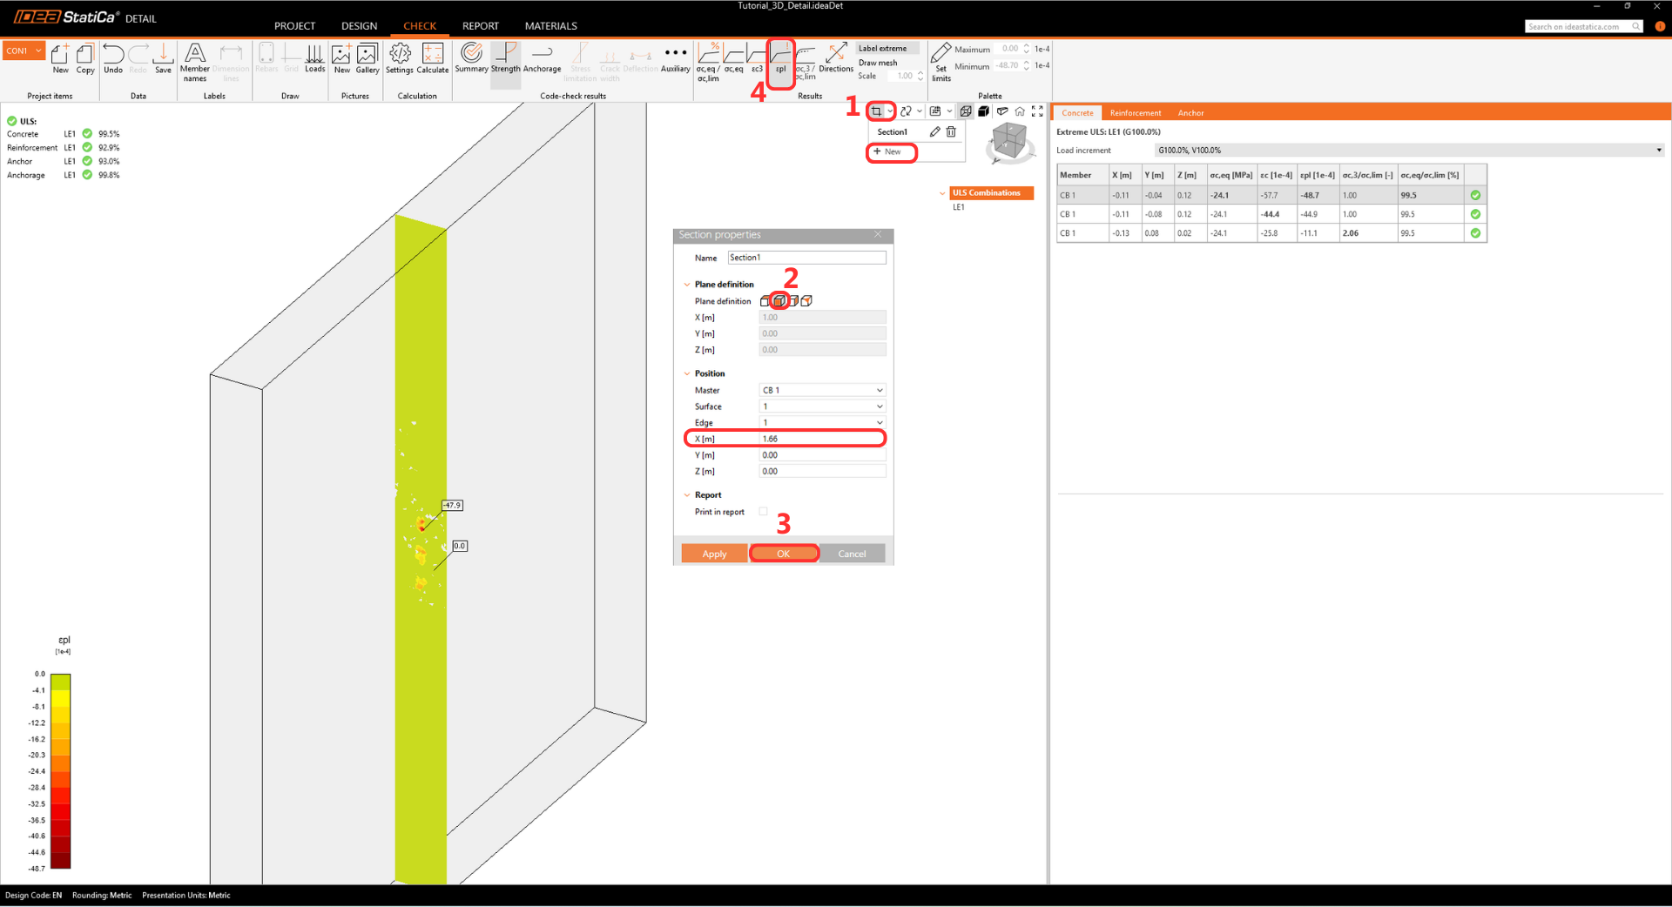
Task: Enable the Print in report checkbox
Action: click(x=764, y=512)
